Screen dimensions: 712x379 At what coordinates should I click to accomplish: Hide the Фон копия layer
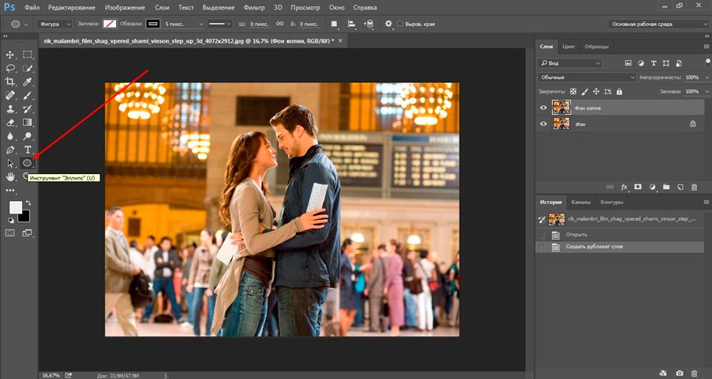tap(543, 108)
